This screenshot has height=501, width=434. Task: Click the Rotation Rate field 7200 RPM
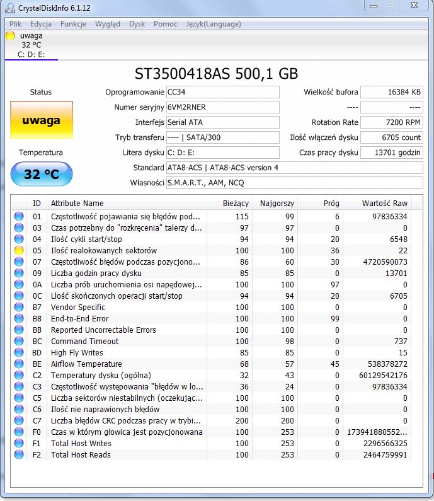click(x=392, y=122)
